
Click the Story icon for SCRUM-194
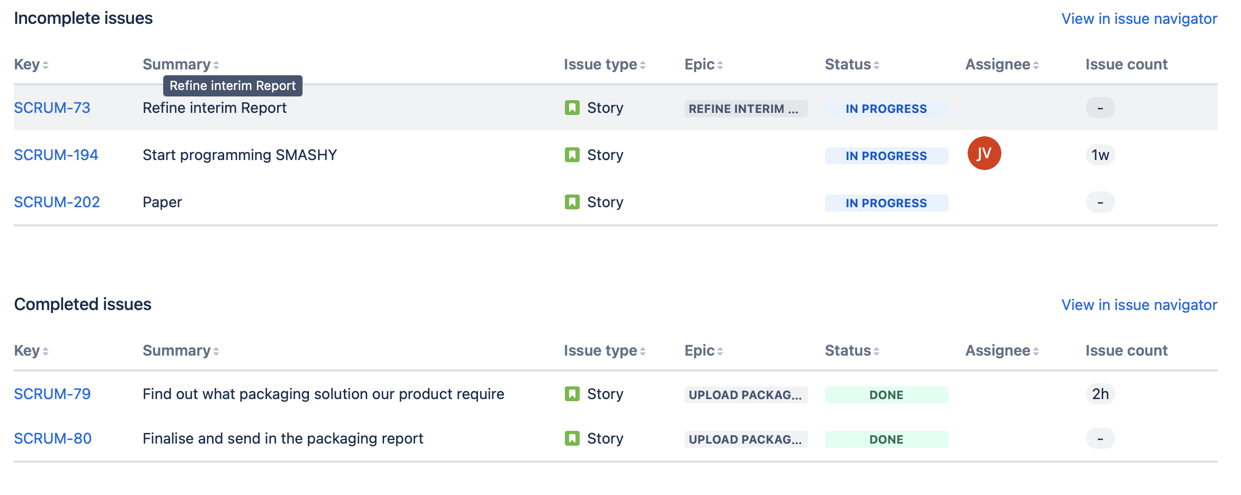[x=572, y=155]
